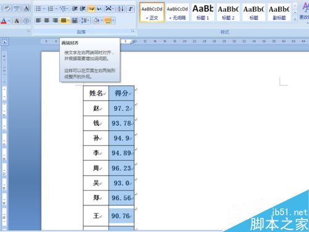The image size is (309, 232).
Task: Toggle right-to-left text direction
Action: pos(99,9)
